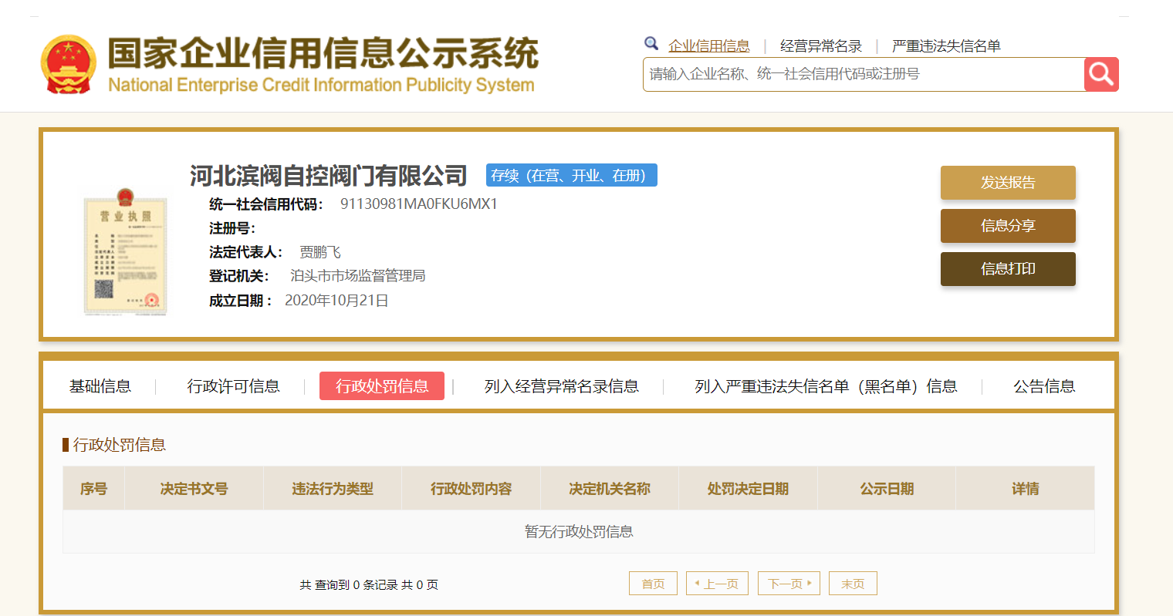1173x616 pixels.
Task: Click the 序号 column header
Action: pyautogui.click(x=94, y=489)
